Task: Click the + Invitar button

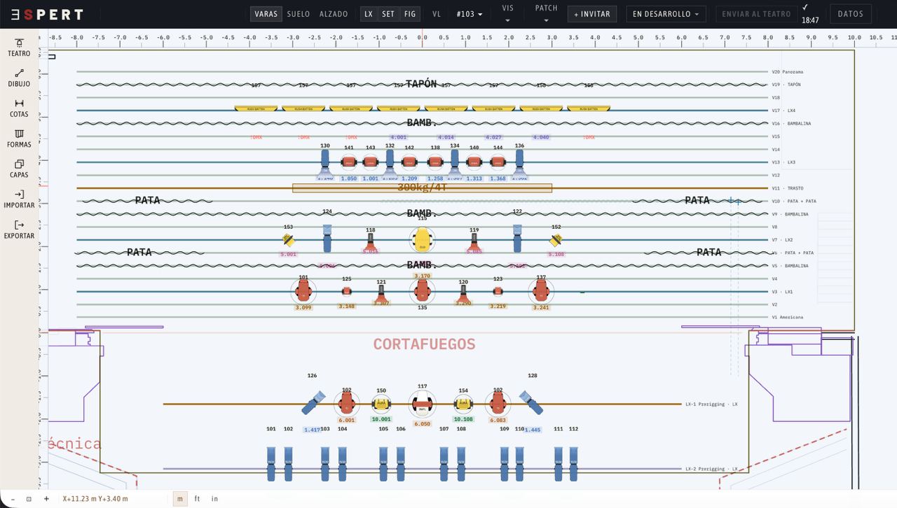Action: click(592, 14)
